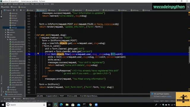Open the File menu
Viewport: 190px width, 107px height.
[2, 4]
